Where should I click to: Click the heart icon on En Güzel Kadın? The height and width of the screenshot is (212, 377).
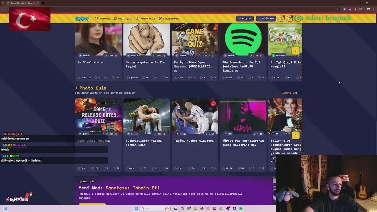coord(113,78)
